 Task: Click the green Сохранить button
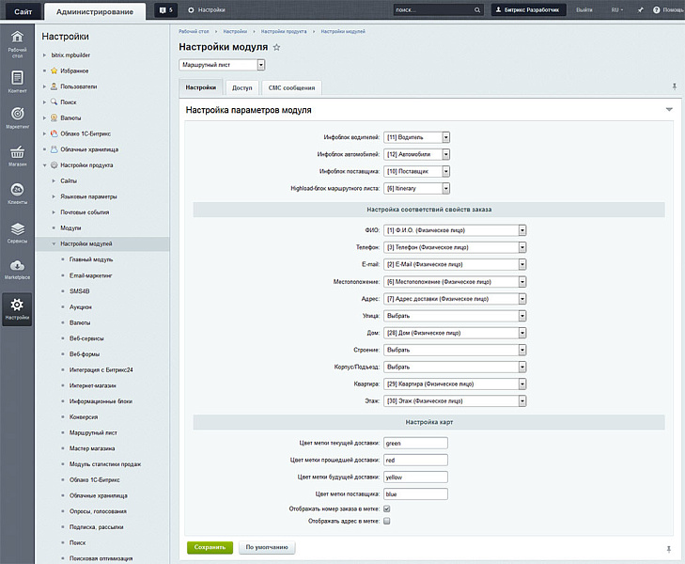(x=209, y=546)
